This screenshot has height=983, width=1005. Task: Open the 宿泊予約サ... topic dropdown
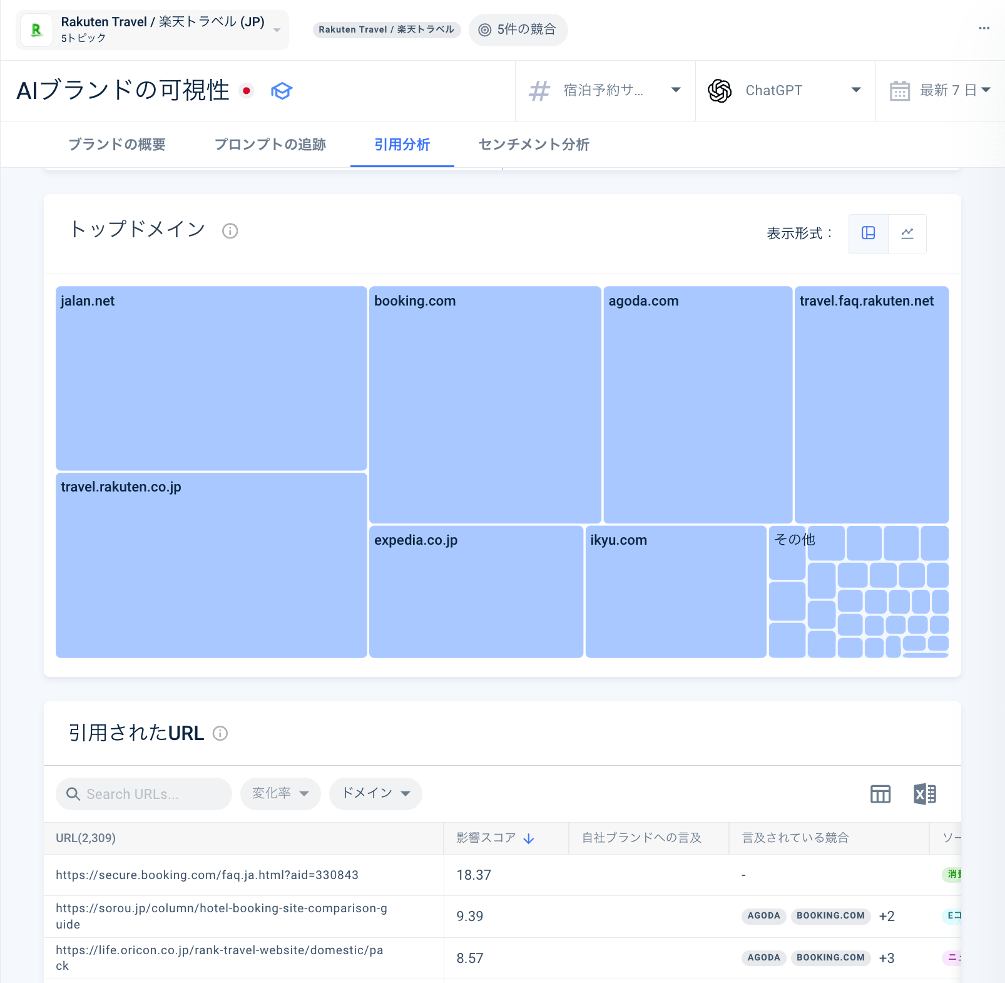coord(605,91)
